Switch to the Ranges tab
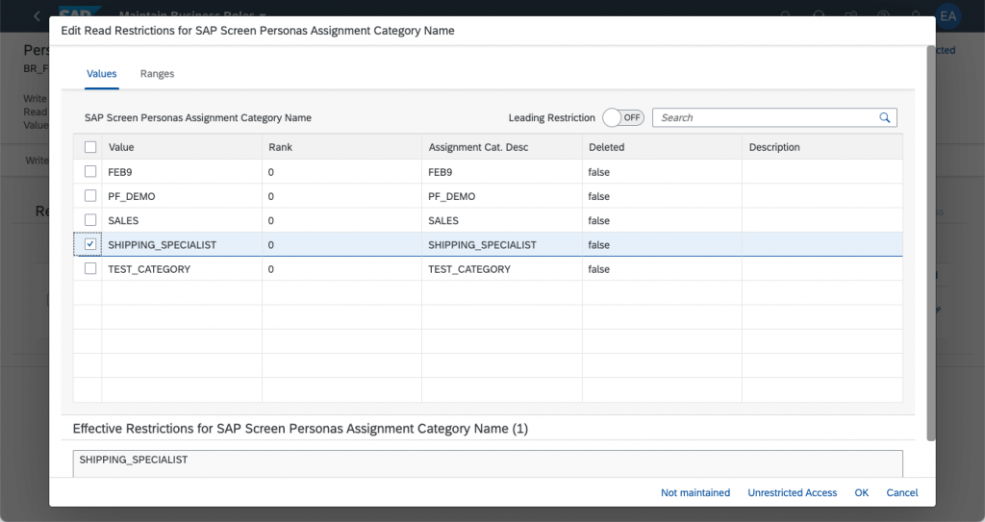 [157, 73]
